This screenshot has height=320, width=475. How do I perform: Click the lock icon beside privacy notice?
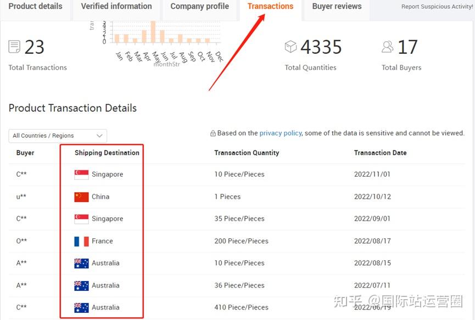click(x=213, y=133)
